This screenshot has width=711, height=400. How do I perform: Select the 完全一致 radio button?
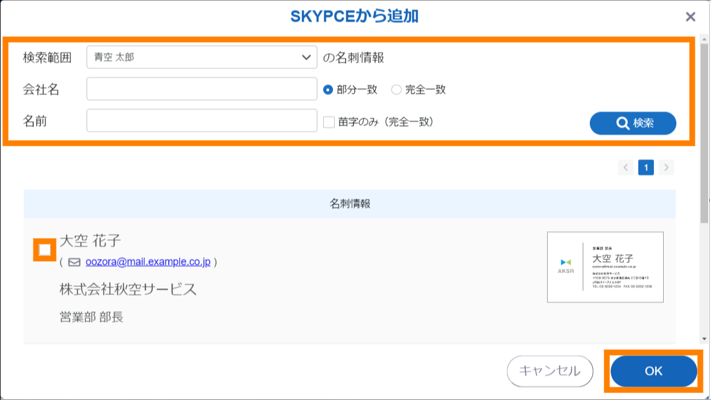click(x=396, y=89)
